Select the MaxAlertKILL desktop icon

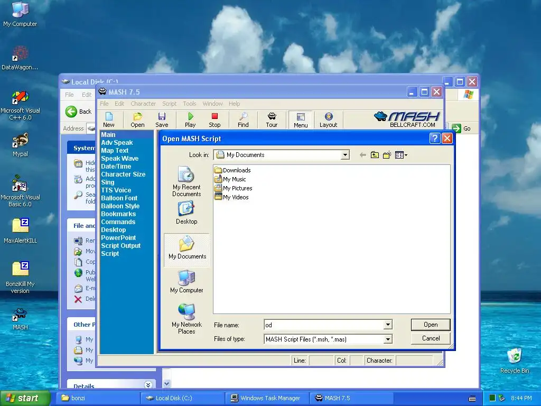pyautogui.click(x=21, y=230)
